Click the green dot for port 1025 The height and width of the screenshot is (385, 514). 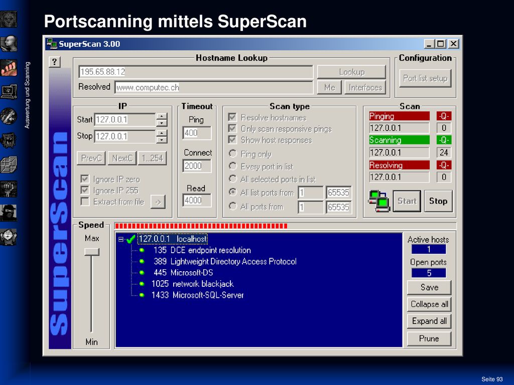coord(142,284)
